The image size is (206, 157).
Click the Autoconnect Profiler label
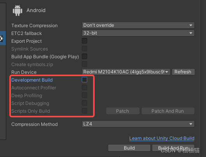(x=33, y=88)
